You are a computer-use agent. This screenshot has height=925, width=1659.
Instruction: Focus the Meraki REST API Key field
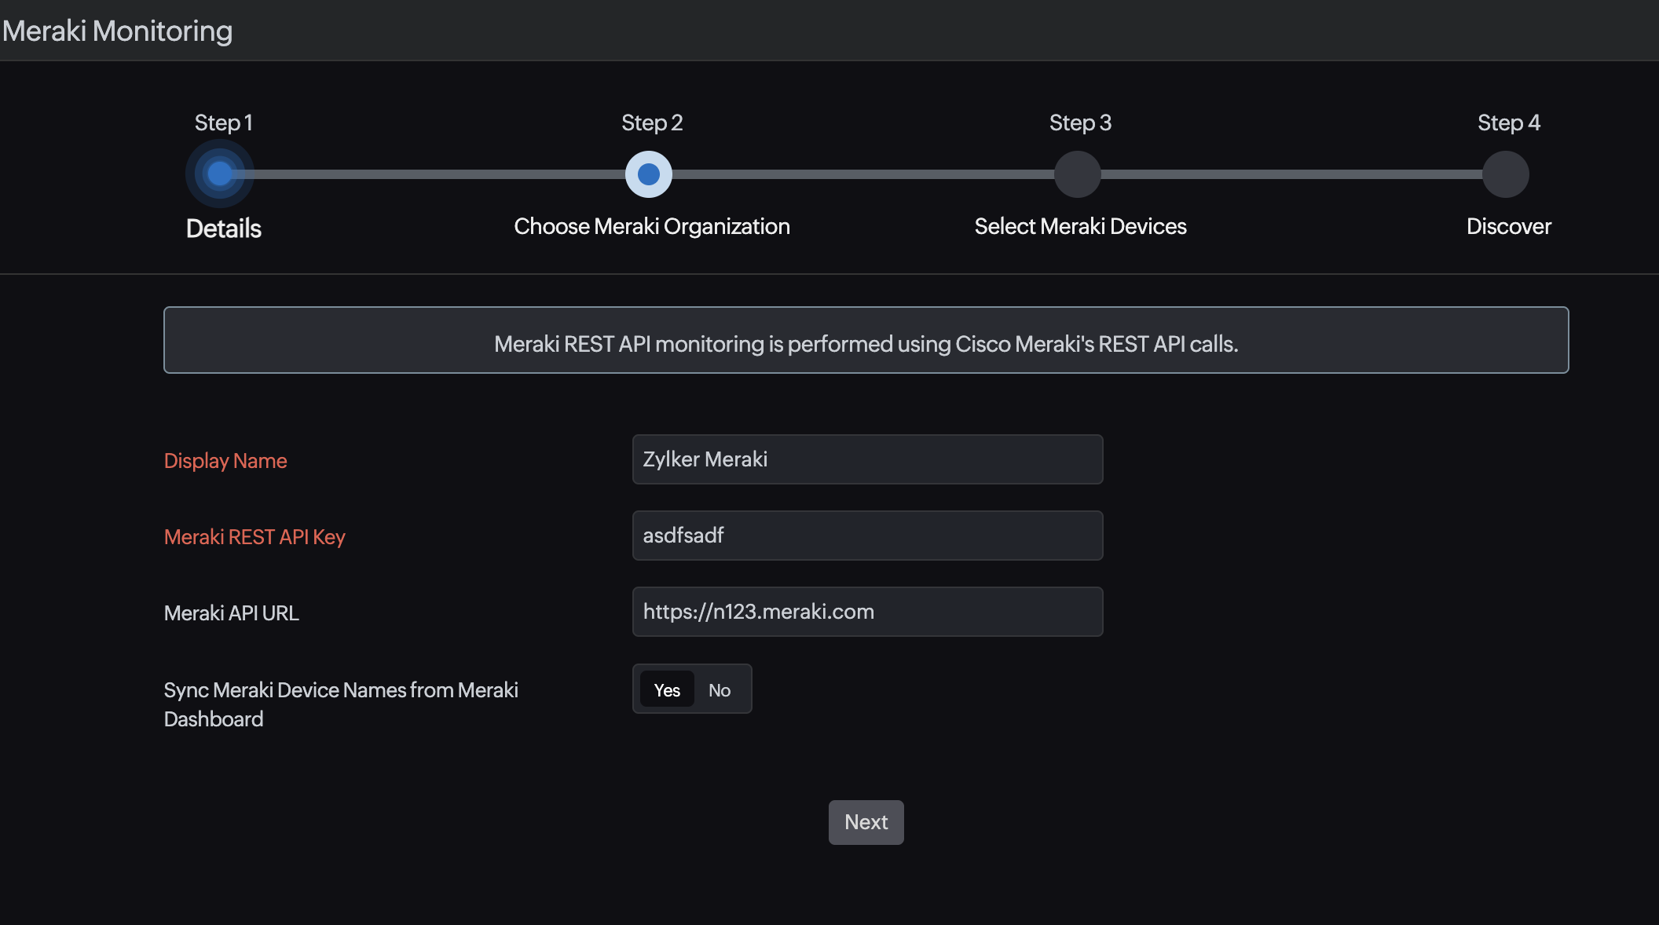pyautogui.click(x=867, y=536)
